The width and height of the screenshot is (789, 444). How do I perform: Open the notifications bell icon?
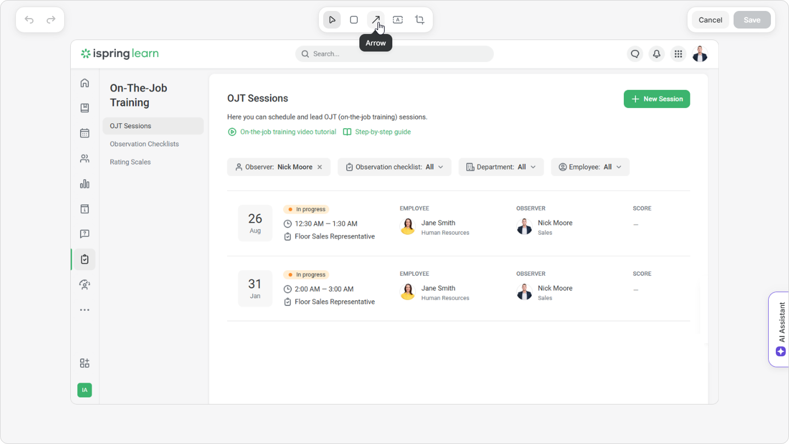coord(656,54)
